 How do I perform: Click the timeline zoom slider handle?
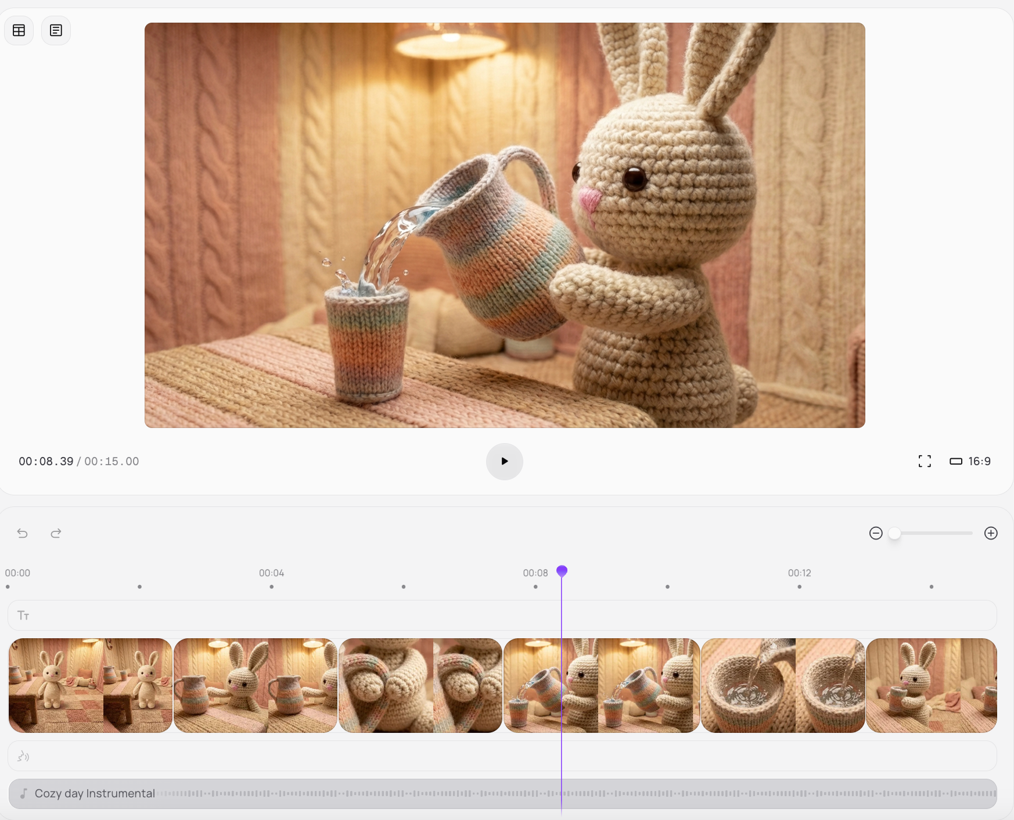point(894,533)
